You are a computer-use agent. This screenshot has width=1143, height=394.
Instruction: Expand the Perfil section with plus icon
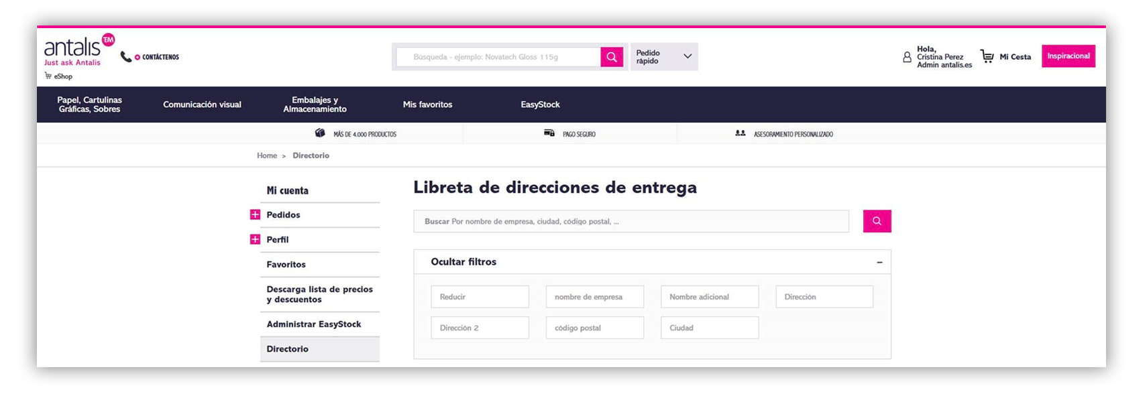pyautogui.click(x=255, y=240)
